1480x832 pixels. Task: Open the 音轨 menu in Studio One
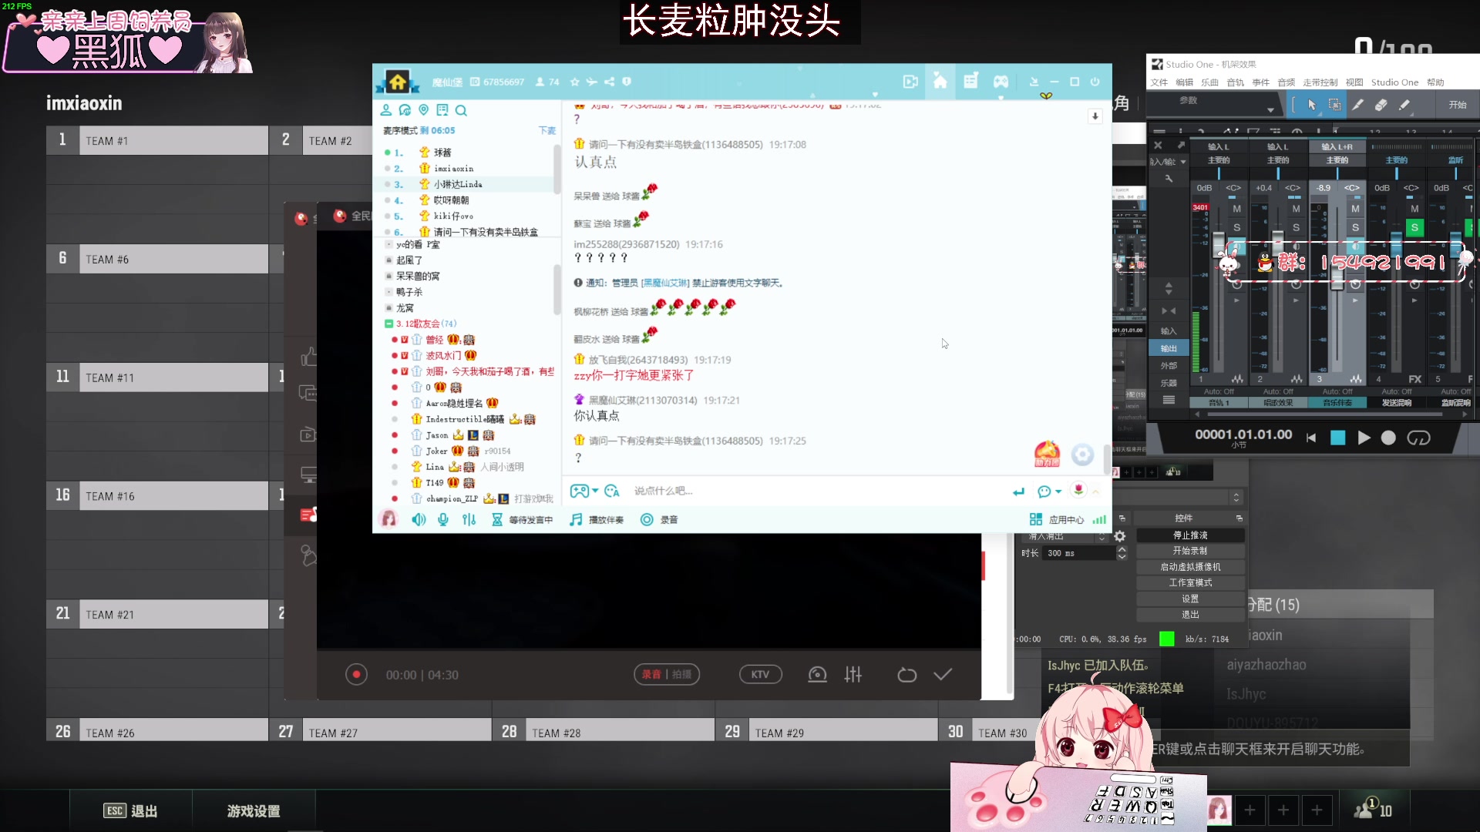tap(1235, 82)
